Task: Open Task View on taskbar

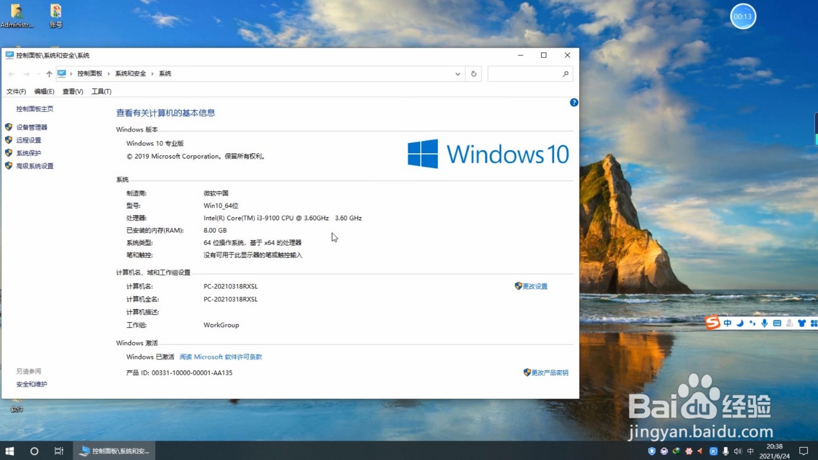Action: [59, 451]
